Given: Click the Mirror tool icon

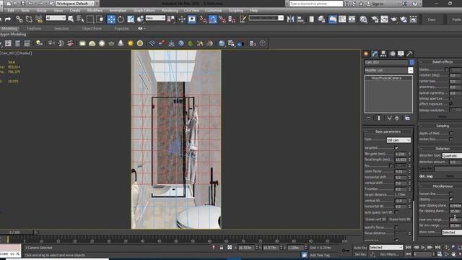Looking at the screenshot, I should coord(290,19).
